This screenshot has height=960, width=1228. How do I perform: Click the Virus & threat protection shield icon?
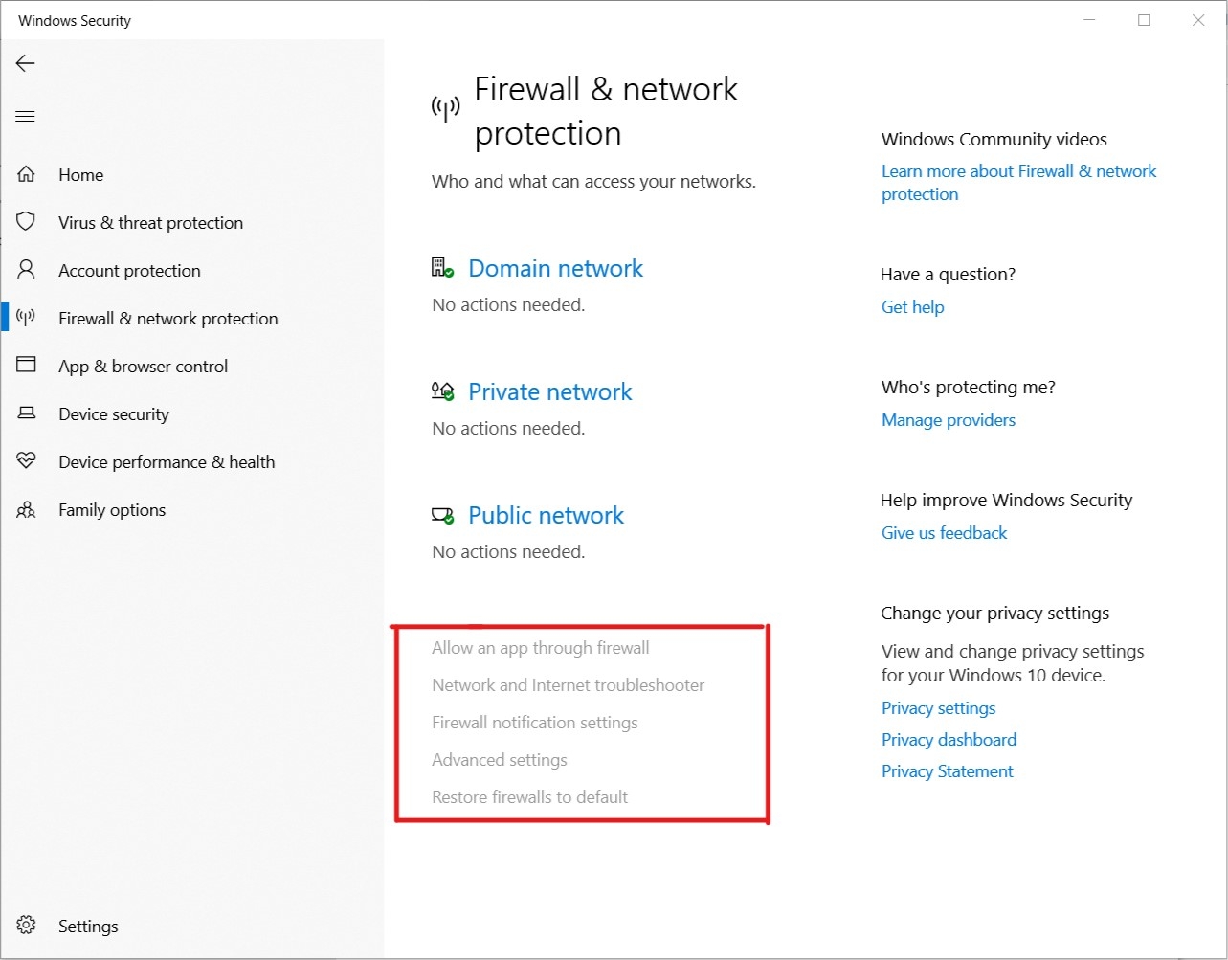tap(26, 222)
